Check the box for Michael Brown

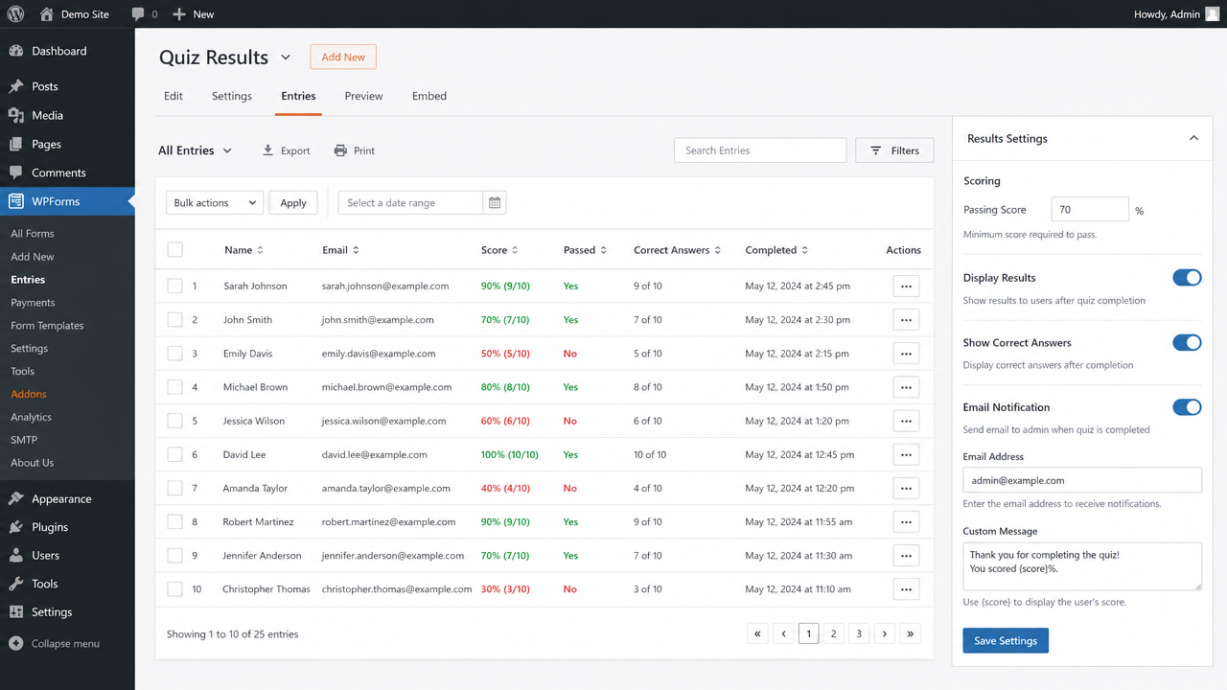[174, 387]
